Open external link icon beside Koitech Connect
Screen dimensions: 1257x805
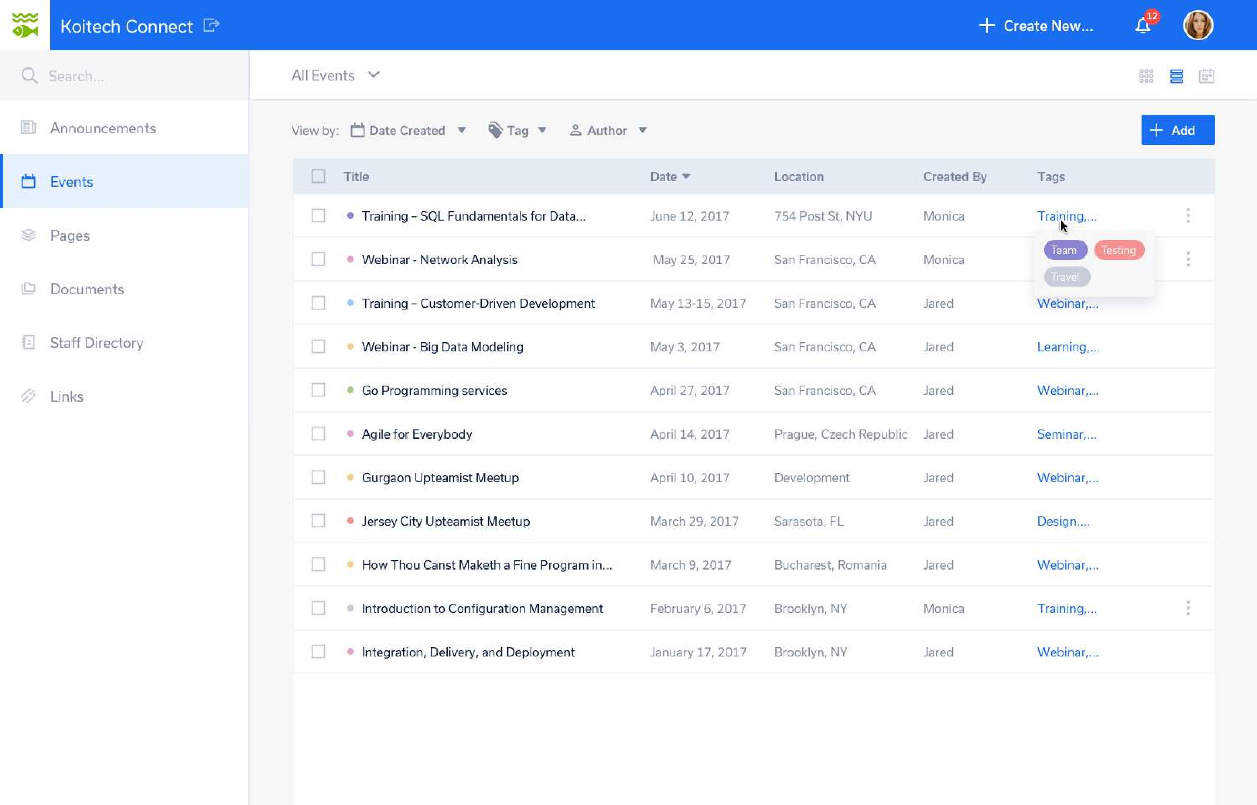[210, 25]
